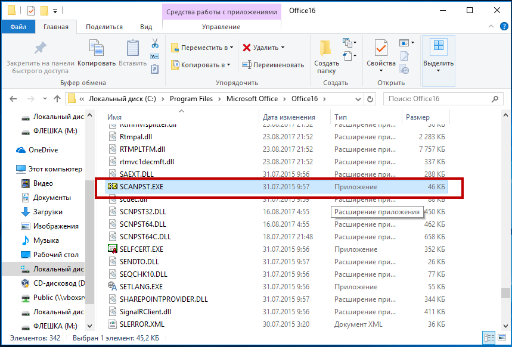
Task: Open Easy access dropdown icon
Action: tap(349, 56)
